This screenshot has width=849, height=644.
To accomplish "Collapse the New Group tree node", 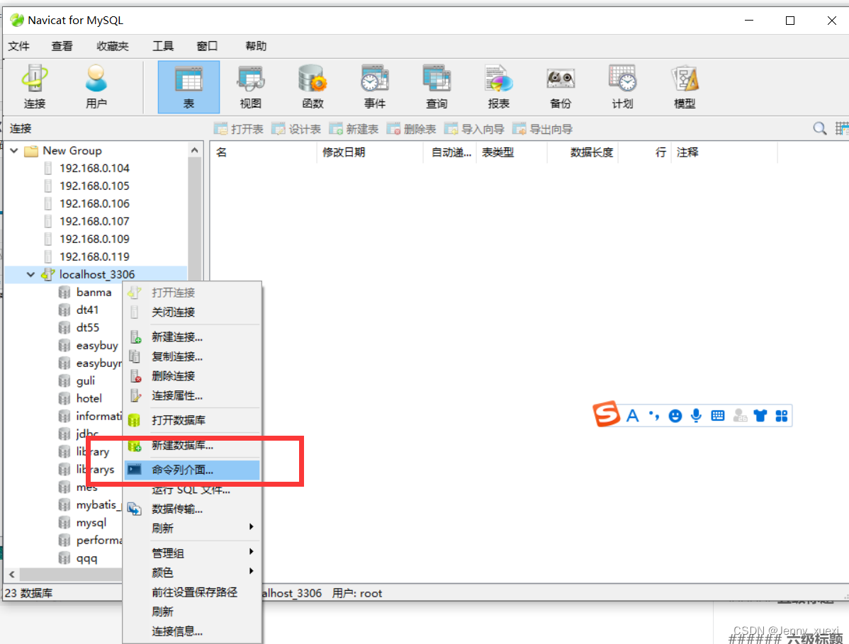I will 15,150.
